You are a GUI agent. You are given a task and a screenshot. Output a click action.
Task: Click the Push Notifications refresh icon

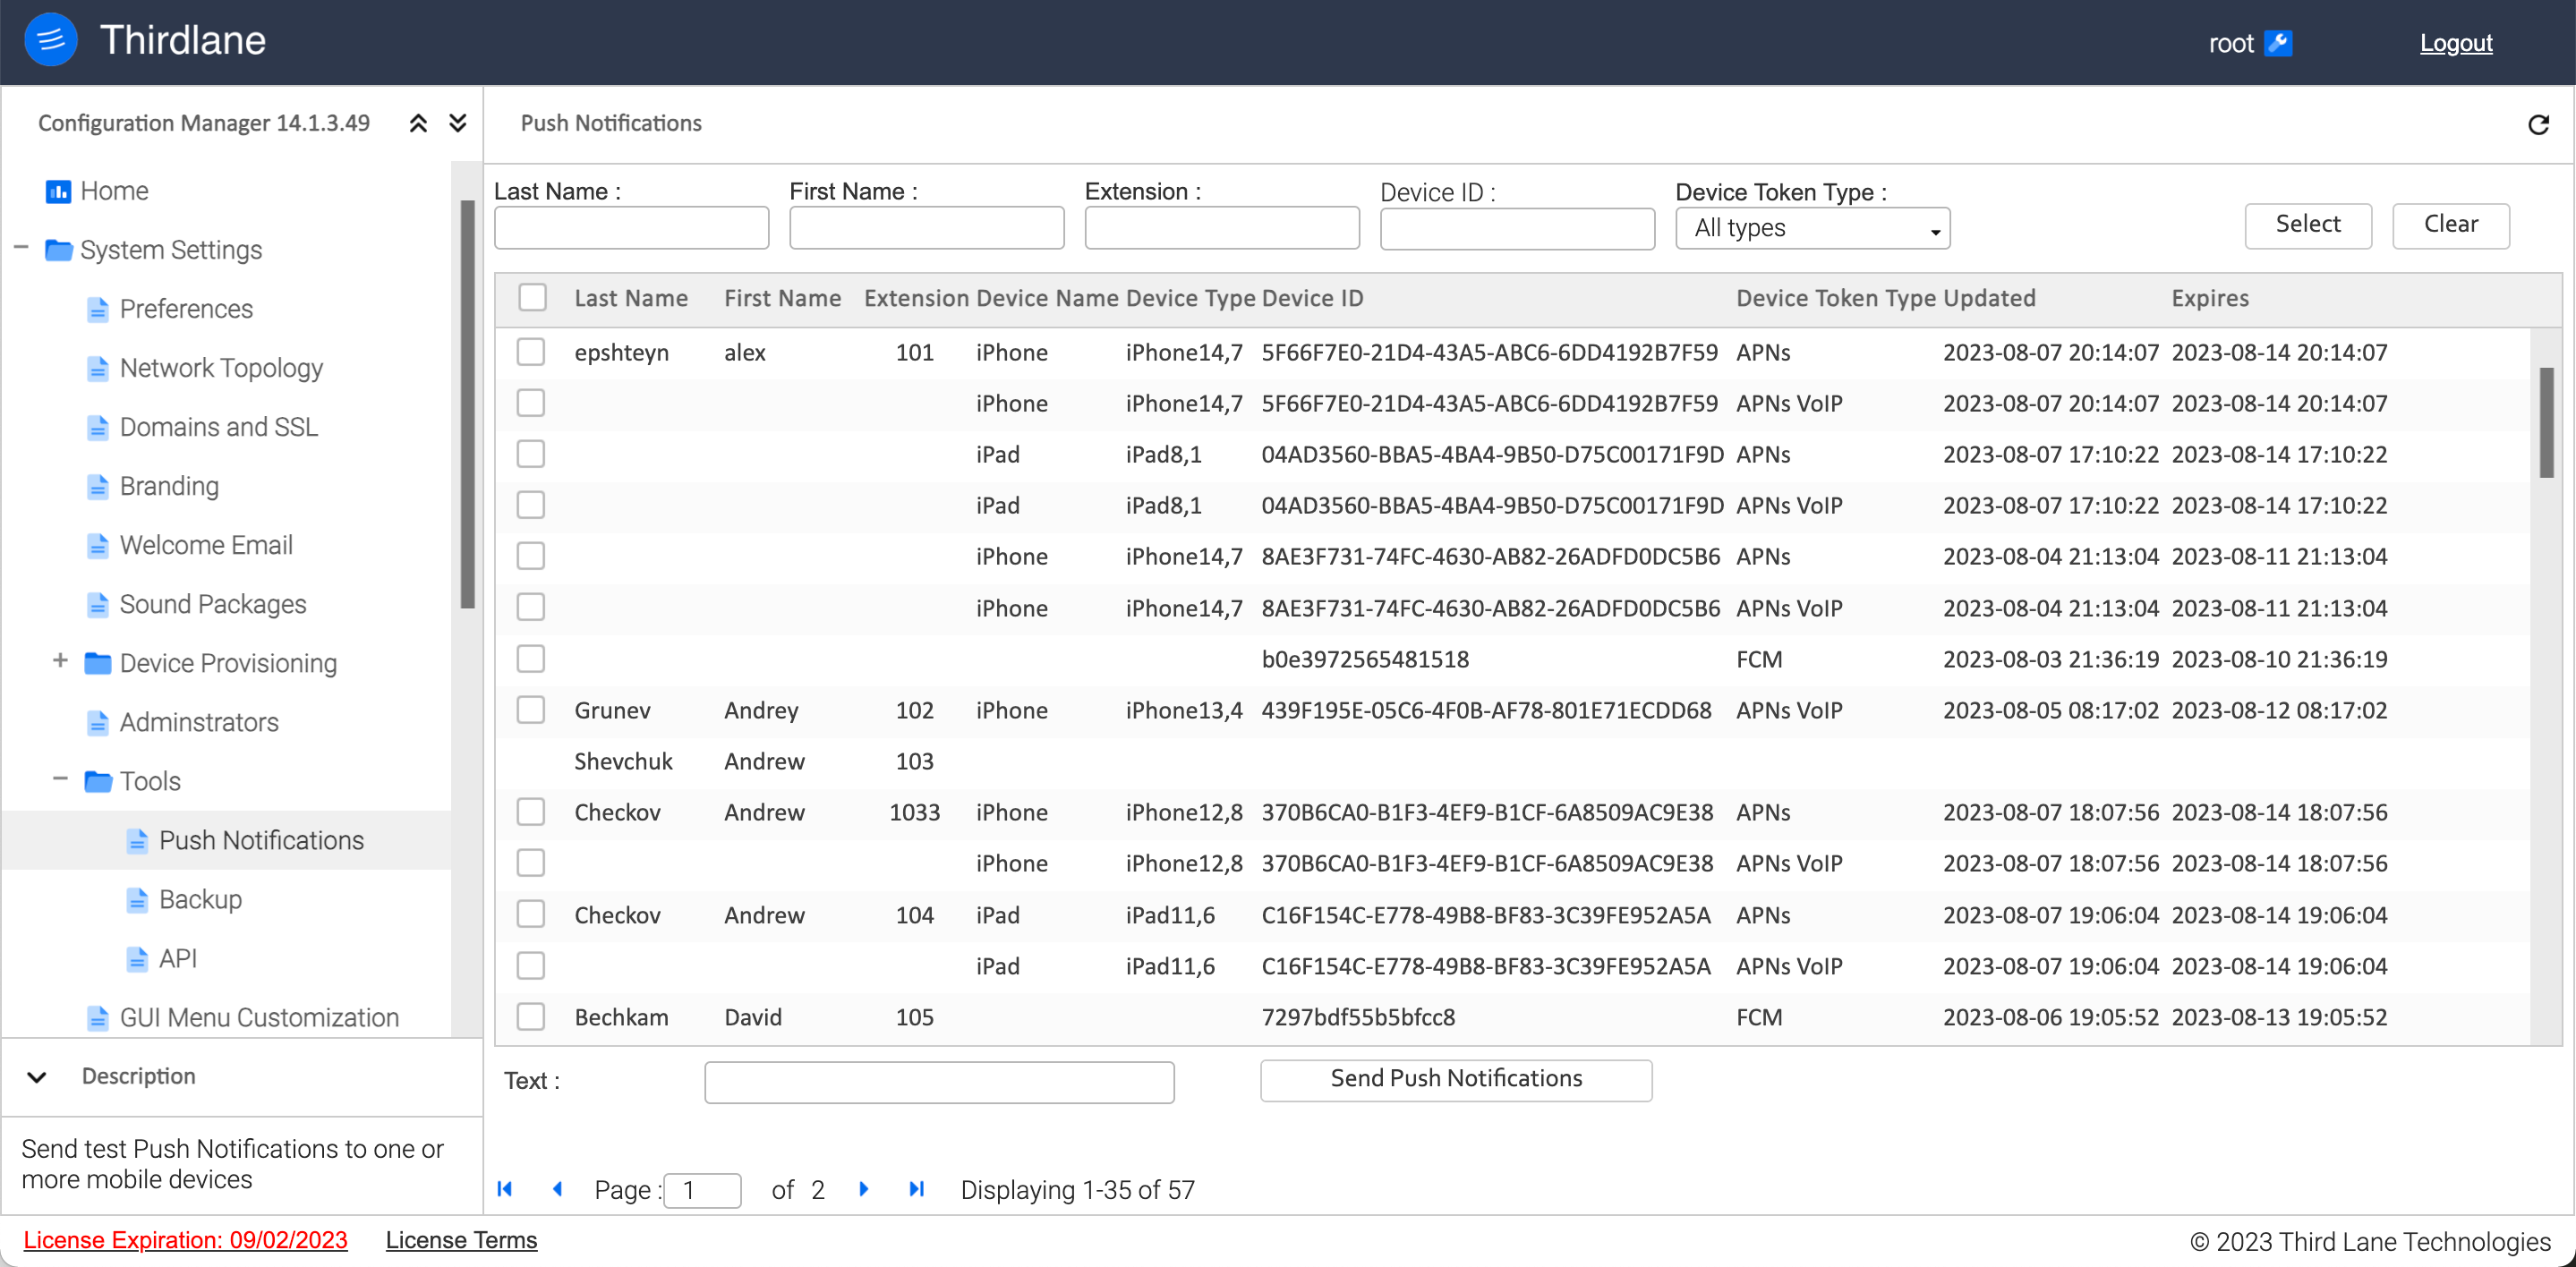pyautogui.click(x=2537, y=123)
